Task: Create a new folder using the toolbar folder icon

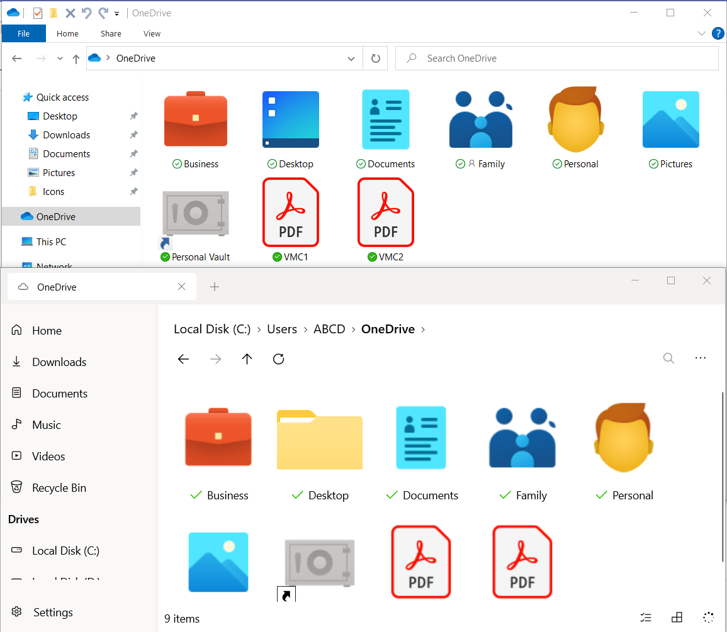Action: click(54, 13)
